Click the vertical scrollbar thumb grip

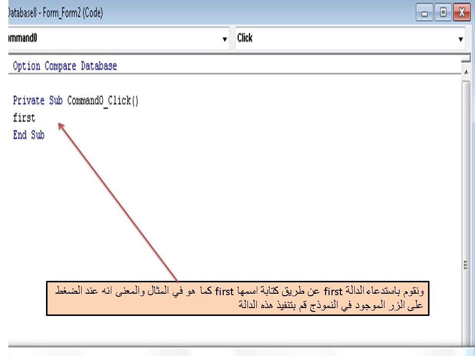tap(466, 265)
